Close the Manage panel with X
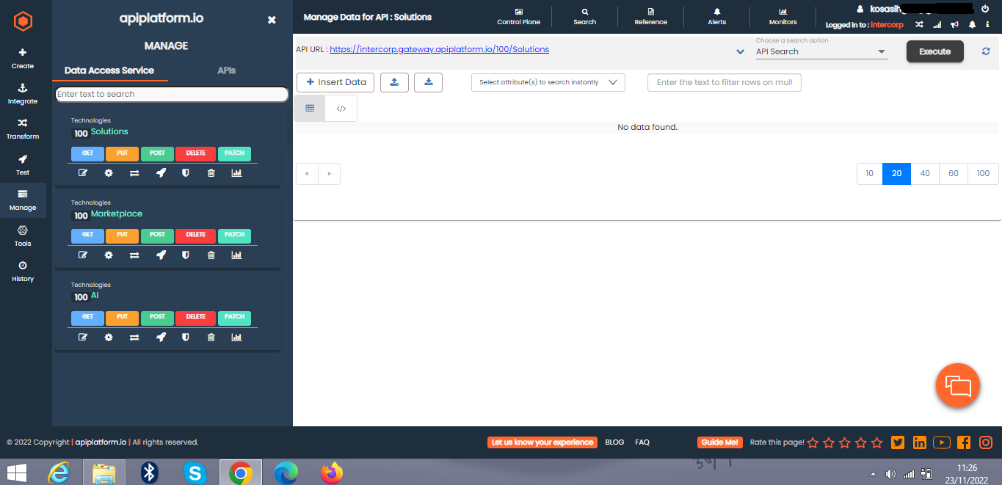Image resolution: width=1002 pixels, height=485 pixels. click(272, 20)
